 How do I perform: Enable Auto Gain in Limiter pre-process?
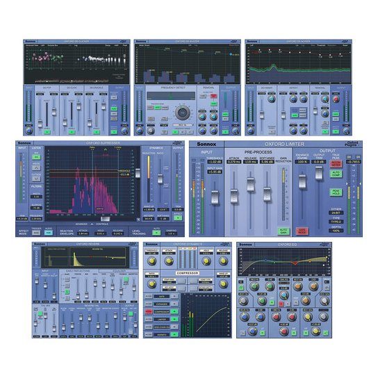[x=283, y=231]
